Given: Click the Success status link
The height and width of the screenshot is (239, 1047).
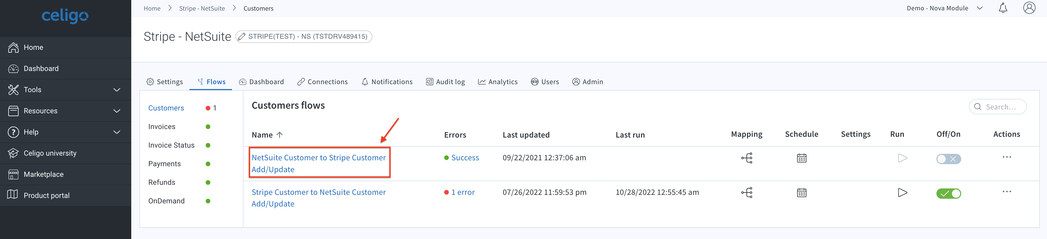Looking at the screenshot, I should coord(465,158).
